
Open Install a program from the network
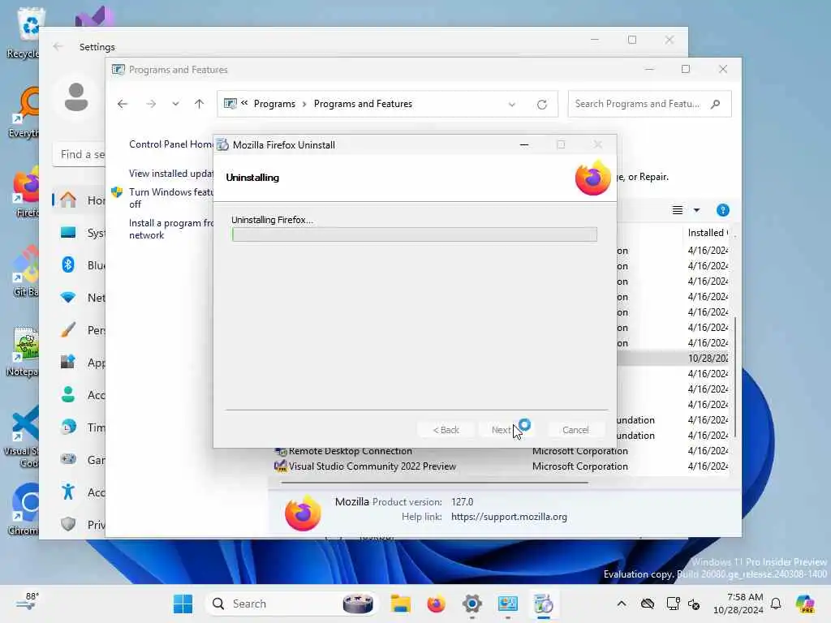tap(170, 229)
